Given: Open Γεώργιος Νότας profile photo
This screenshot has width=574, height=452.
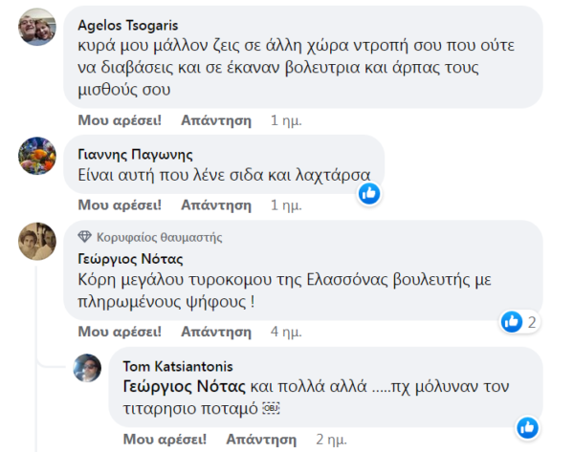Looking at the screenshot, I should 37,240.
